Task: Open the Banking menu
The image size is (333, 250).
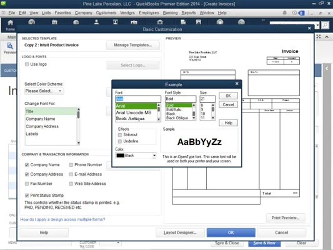Action: tap(170, 12)
